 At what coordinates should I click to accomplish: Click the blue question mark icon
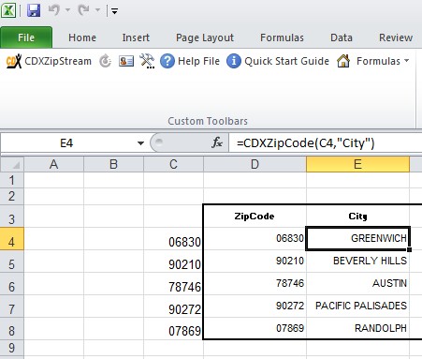tap(167, 61)
